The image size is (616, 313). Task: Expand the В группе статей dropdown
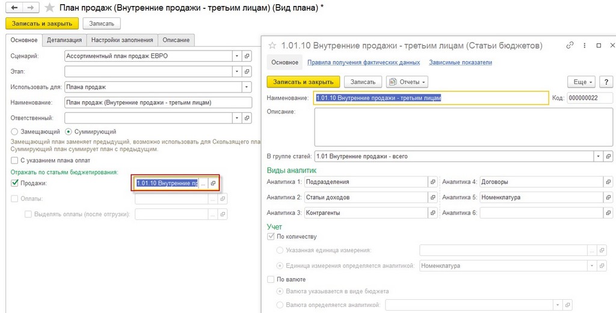[599, 156]
